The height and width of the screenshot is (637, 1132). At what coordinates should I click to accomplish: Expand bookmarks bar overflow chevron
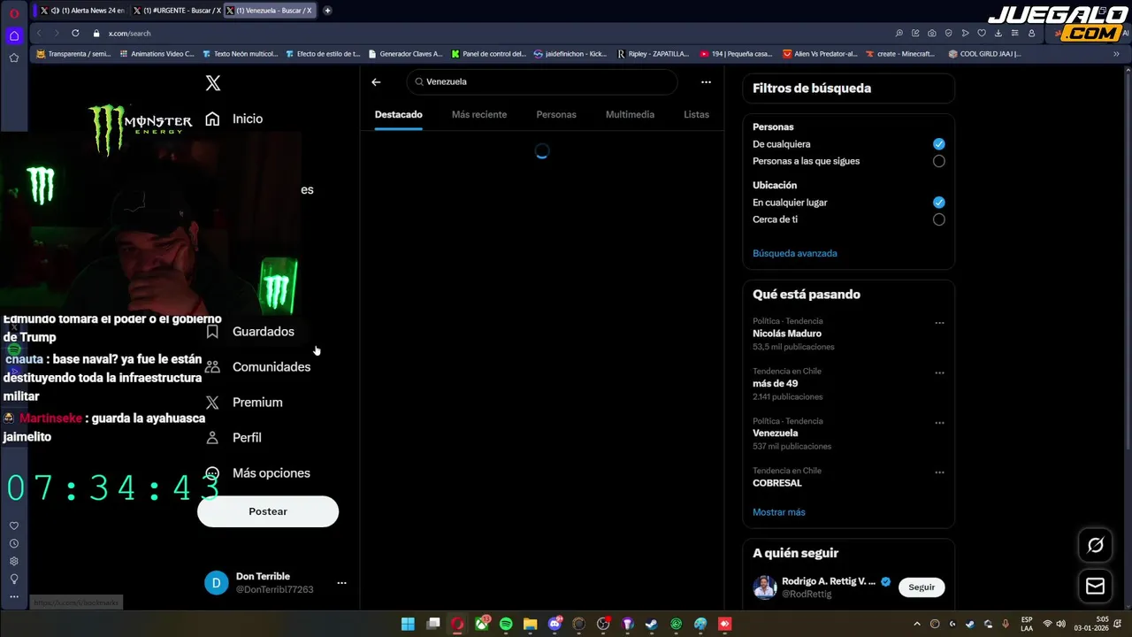tap(1118, 54)
